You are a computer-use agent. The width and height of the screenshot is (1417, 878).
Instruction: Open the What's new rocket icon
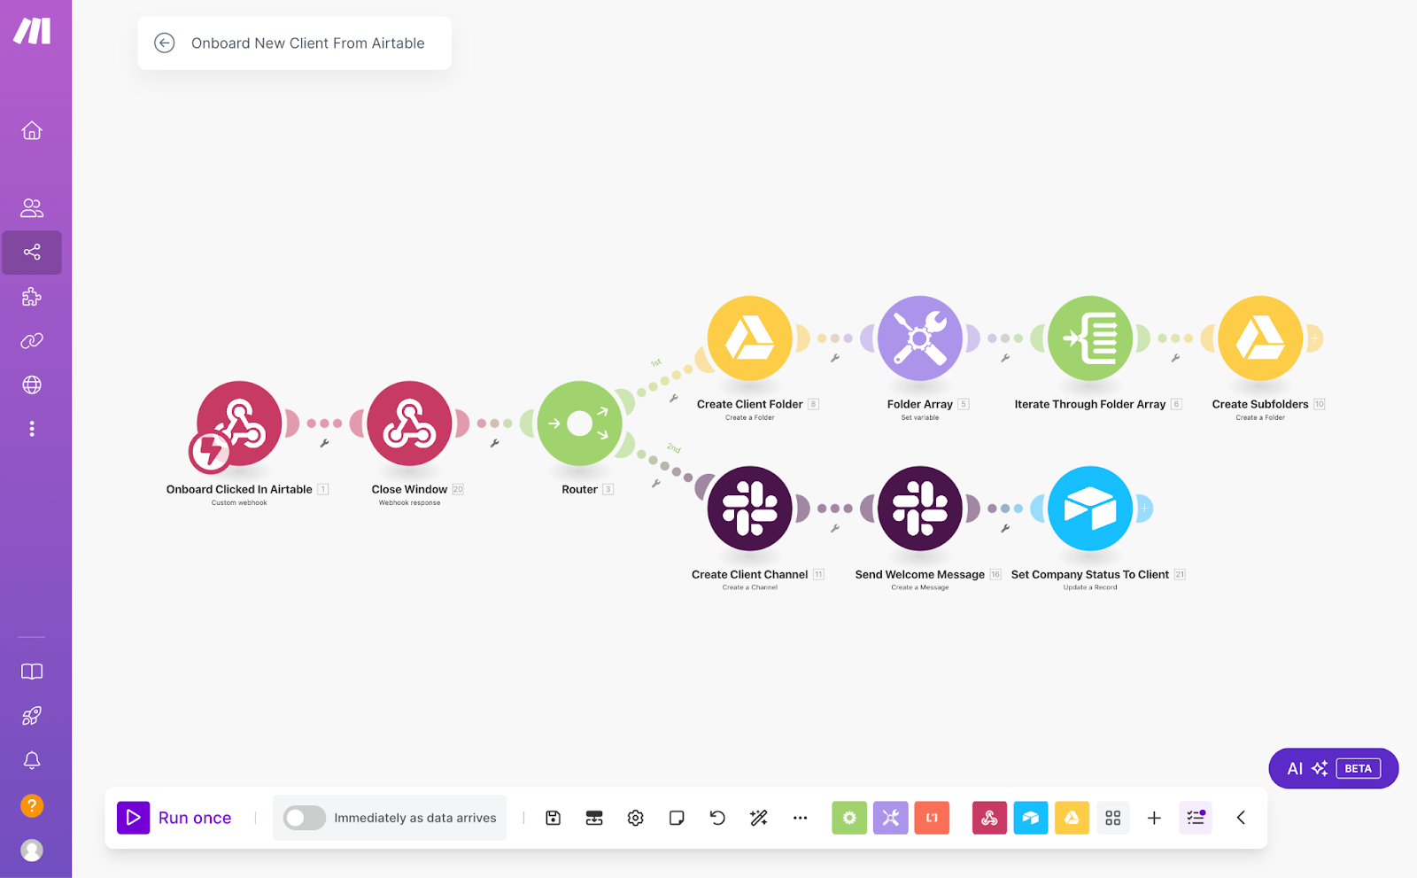[32, 716]
